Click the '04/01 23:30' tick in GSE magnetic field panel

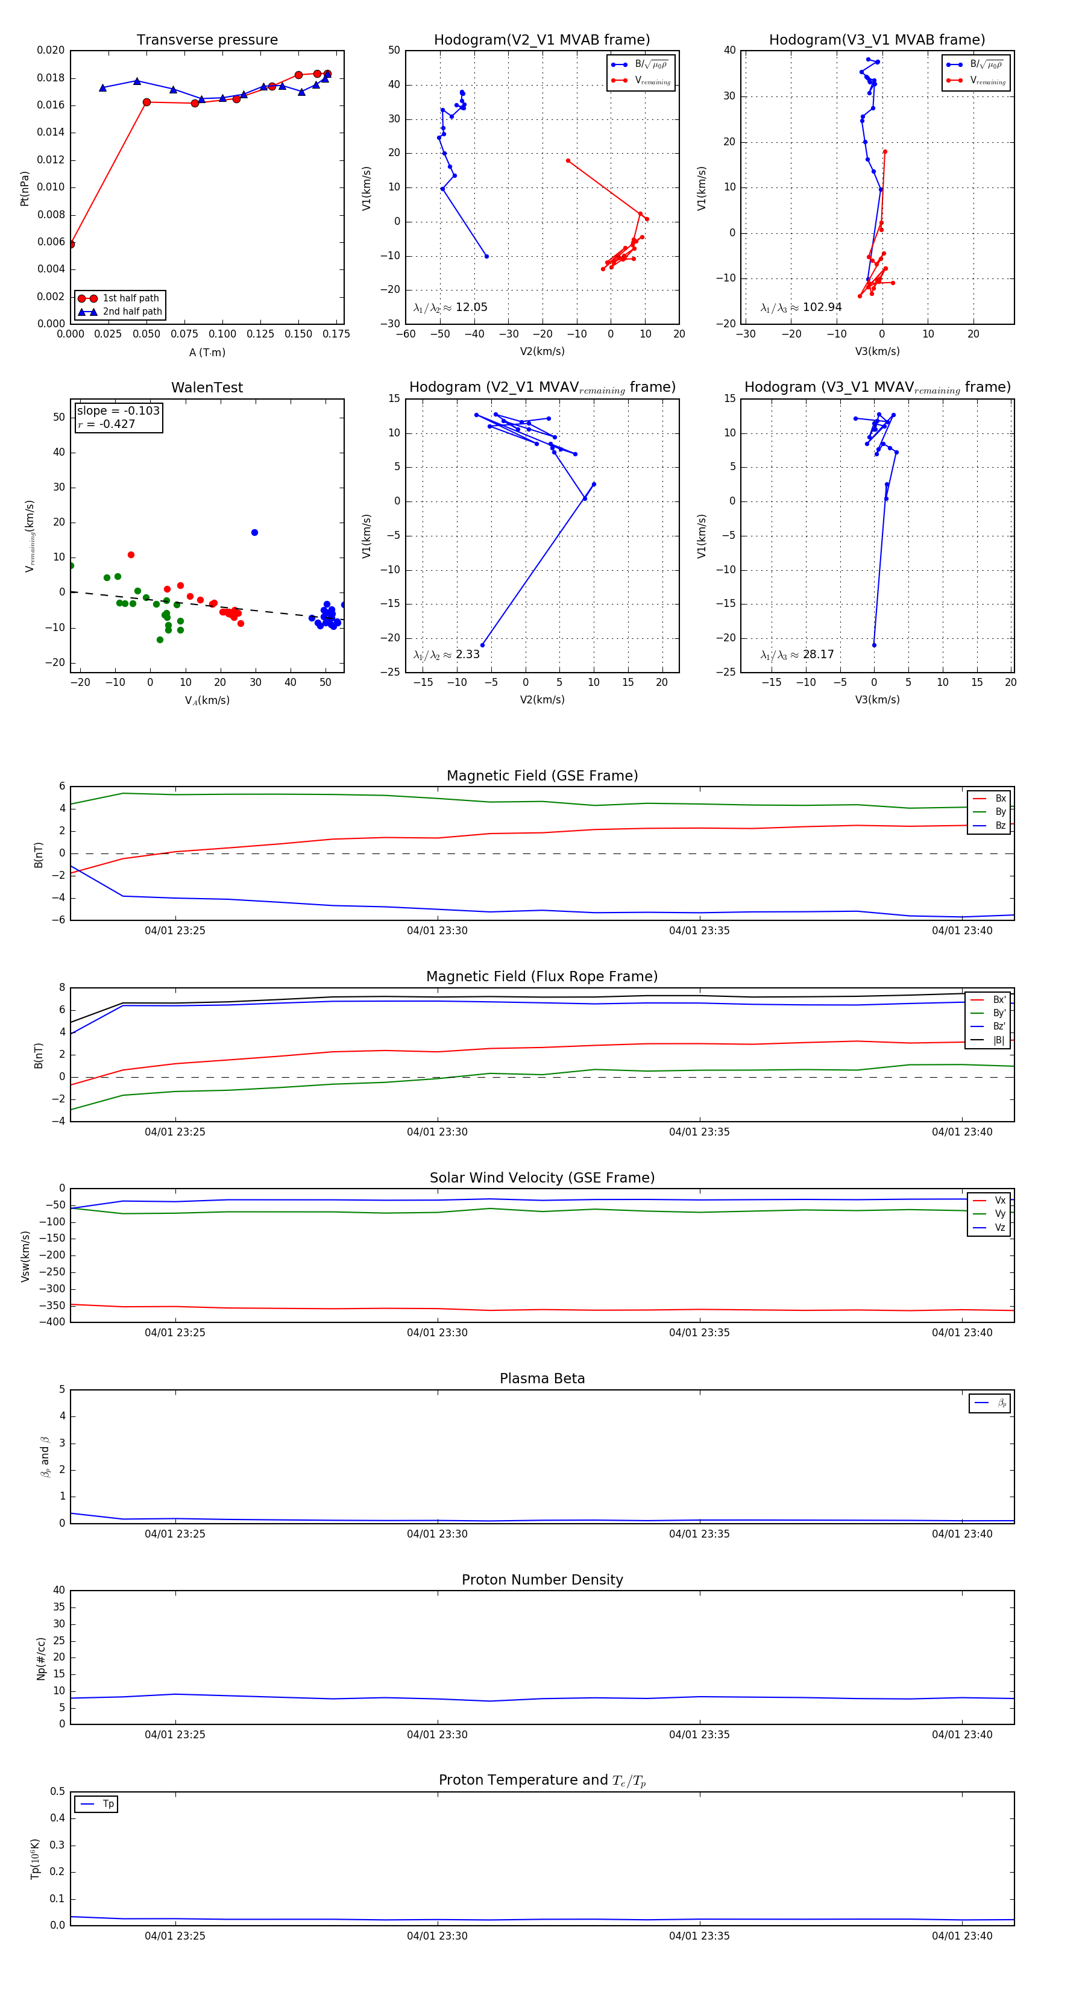437,931
